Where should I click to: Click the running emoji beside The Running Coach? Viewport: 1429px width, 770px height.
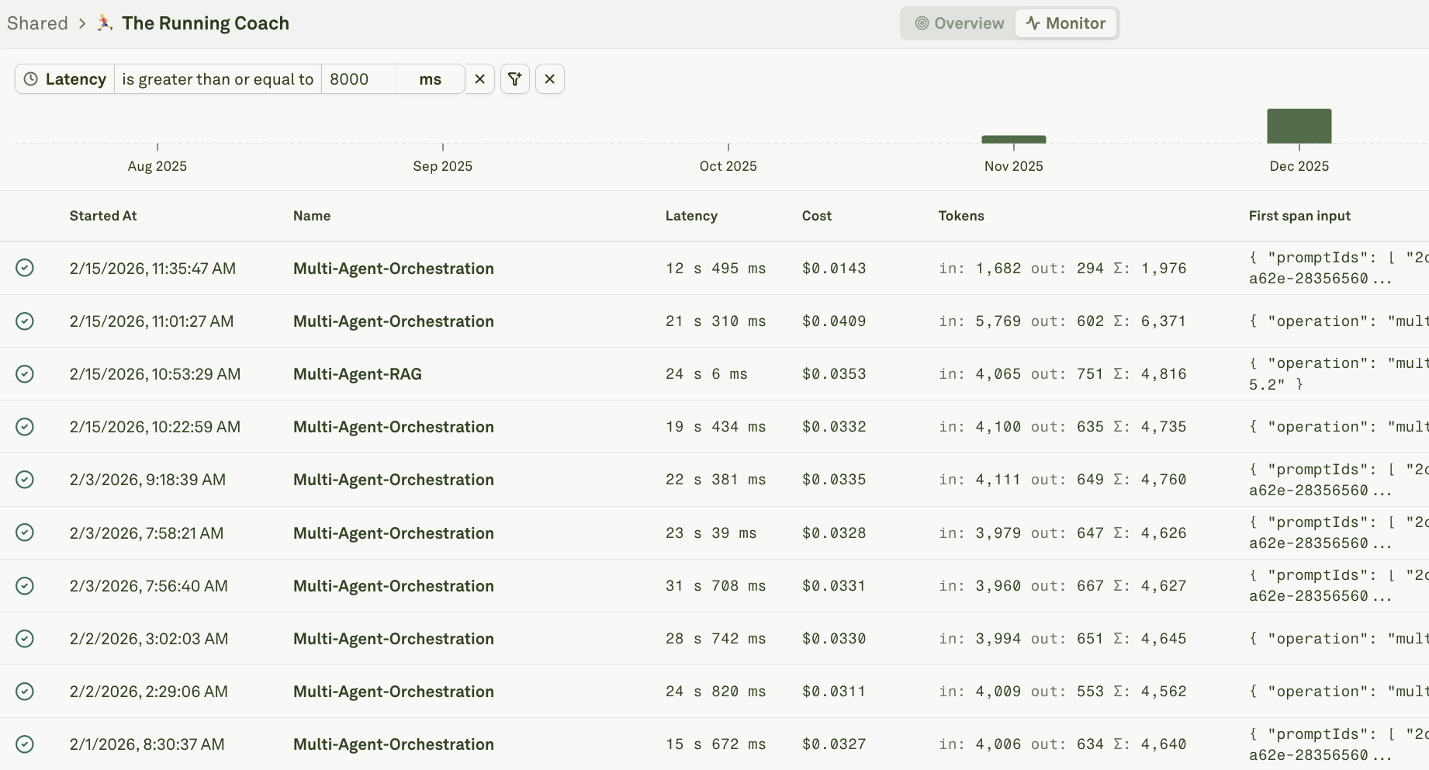pos(103,23)
